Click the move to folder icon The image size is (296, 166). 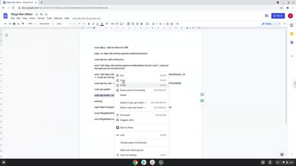click(x=41, y=14)
